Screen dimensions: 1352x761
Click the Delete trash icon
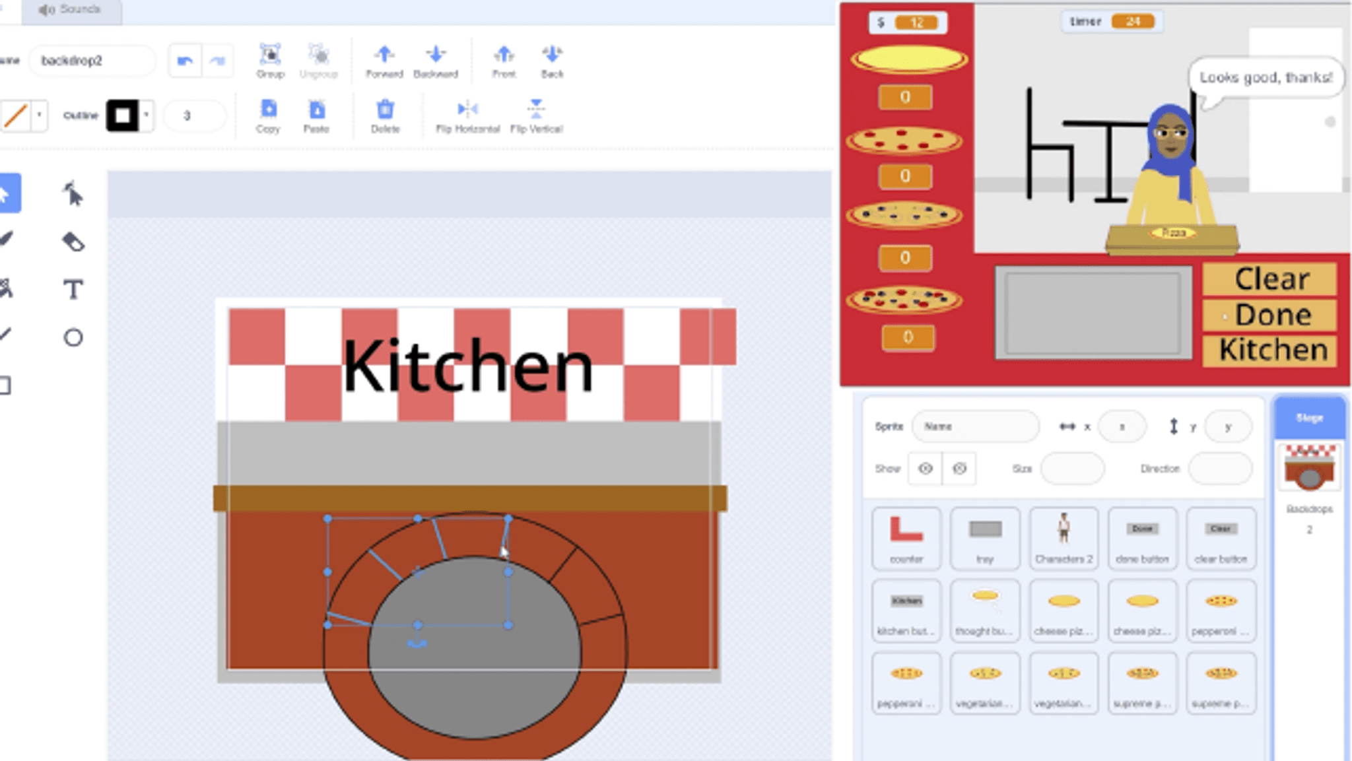(385, 110)
